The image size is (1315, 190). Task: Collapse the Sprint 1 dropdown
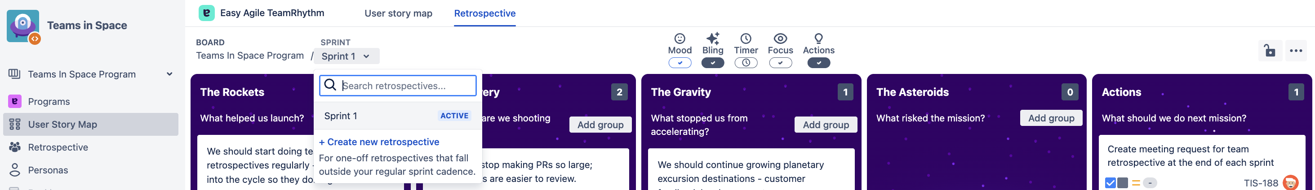coord(346,56)
